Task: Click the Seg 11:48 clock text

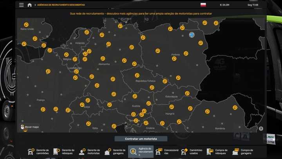Action: (253, 5)
